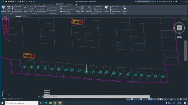This screenshot has height=105, width=188.
Task: Click the keyword search field
Action: pyautogui.click(x=145, y=1)
